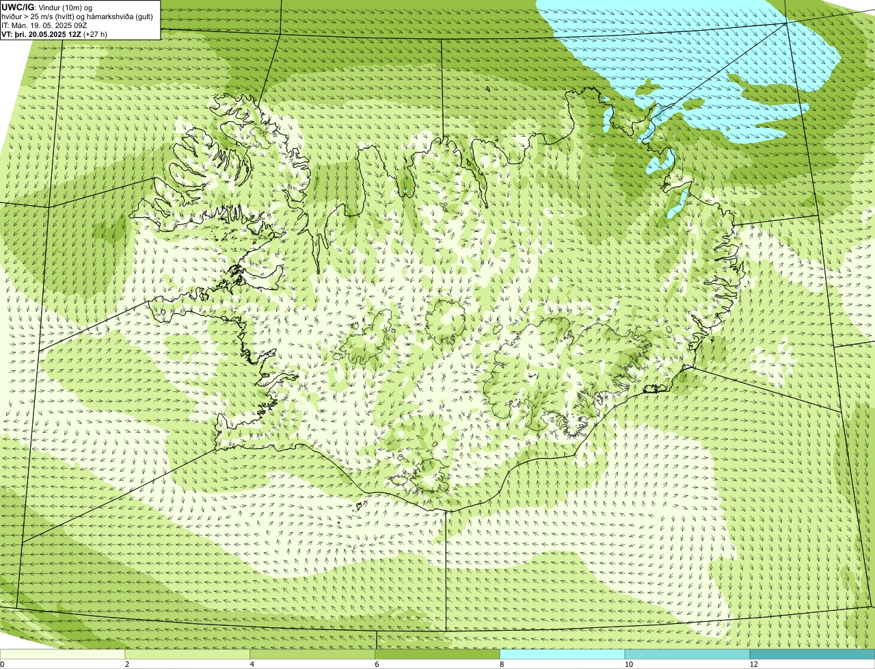Click the legend line about "hámarkshviða (gult)"
The width and height of the screenshot is (875, 669).
(x=77, y=16)
